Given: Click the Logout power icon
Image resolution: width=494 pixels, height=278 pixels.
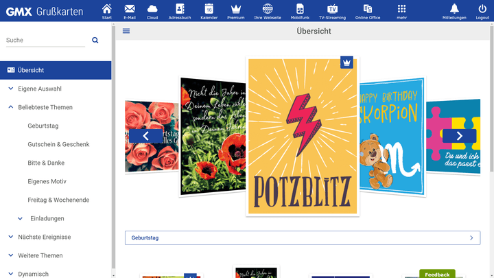Looking at the screenshot, I should [x=482, y=9].
